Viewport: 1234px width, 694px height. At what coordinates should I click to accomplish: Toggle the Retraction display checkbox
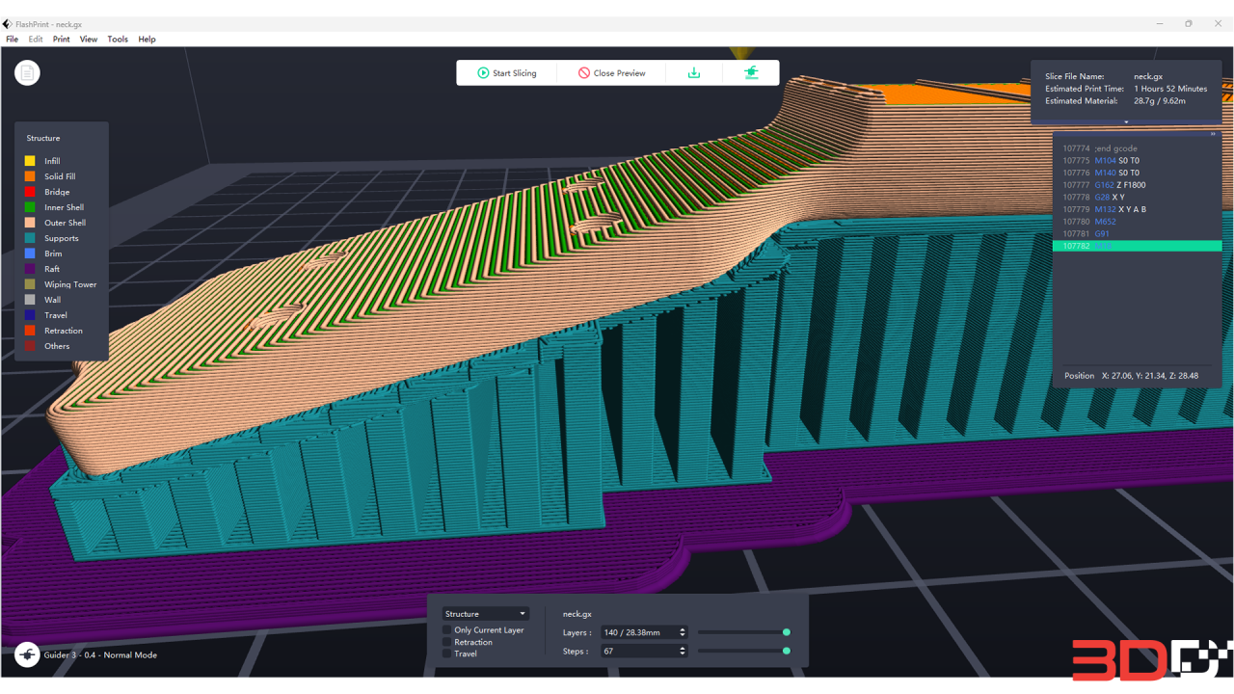coord(445,642)
